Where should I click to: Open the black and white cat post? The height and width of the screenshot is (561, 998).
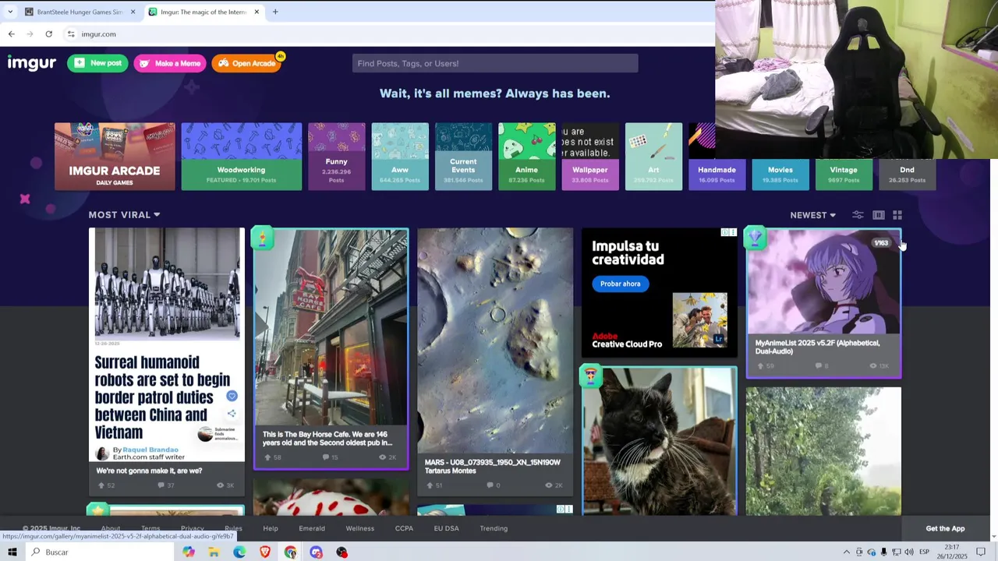[x=660, y=440]
